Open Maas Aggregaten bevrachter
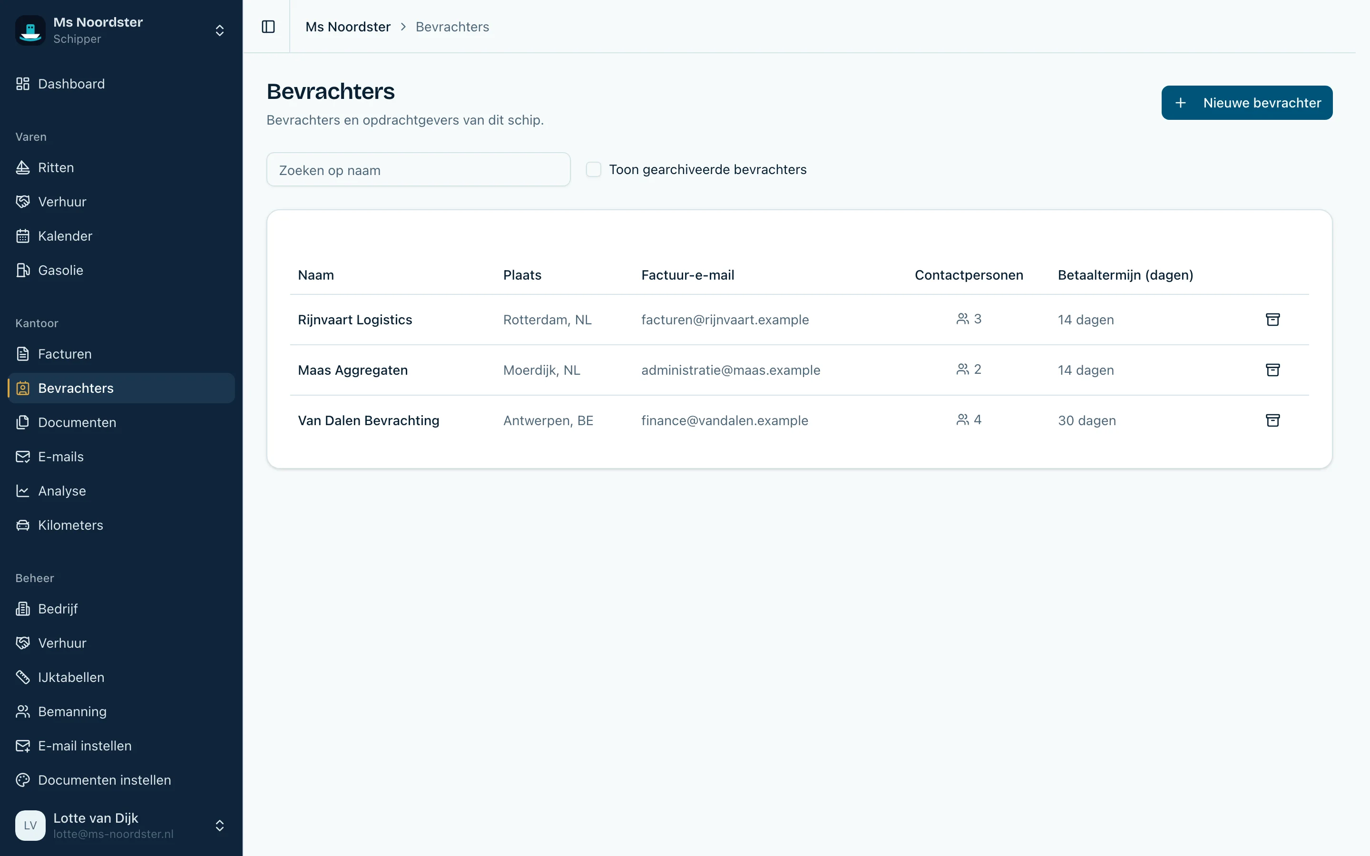This screenshot has width=1370, height=856. coord(352,370)
